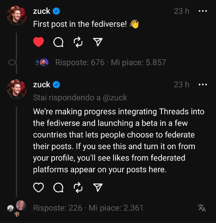Like the second zuck post
The image size is (216, 223).
click(x=39, y=188)
